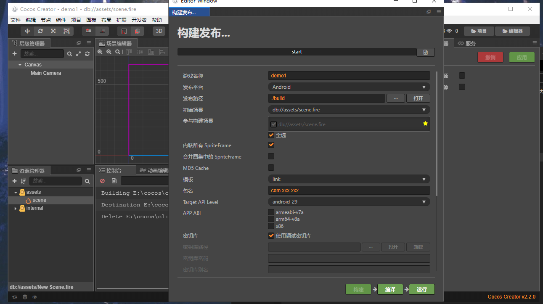
Task: Click the 打开 button next to build path
Action: click(418, 98)
